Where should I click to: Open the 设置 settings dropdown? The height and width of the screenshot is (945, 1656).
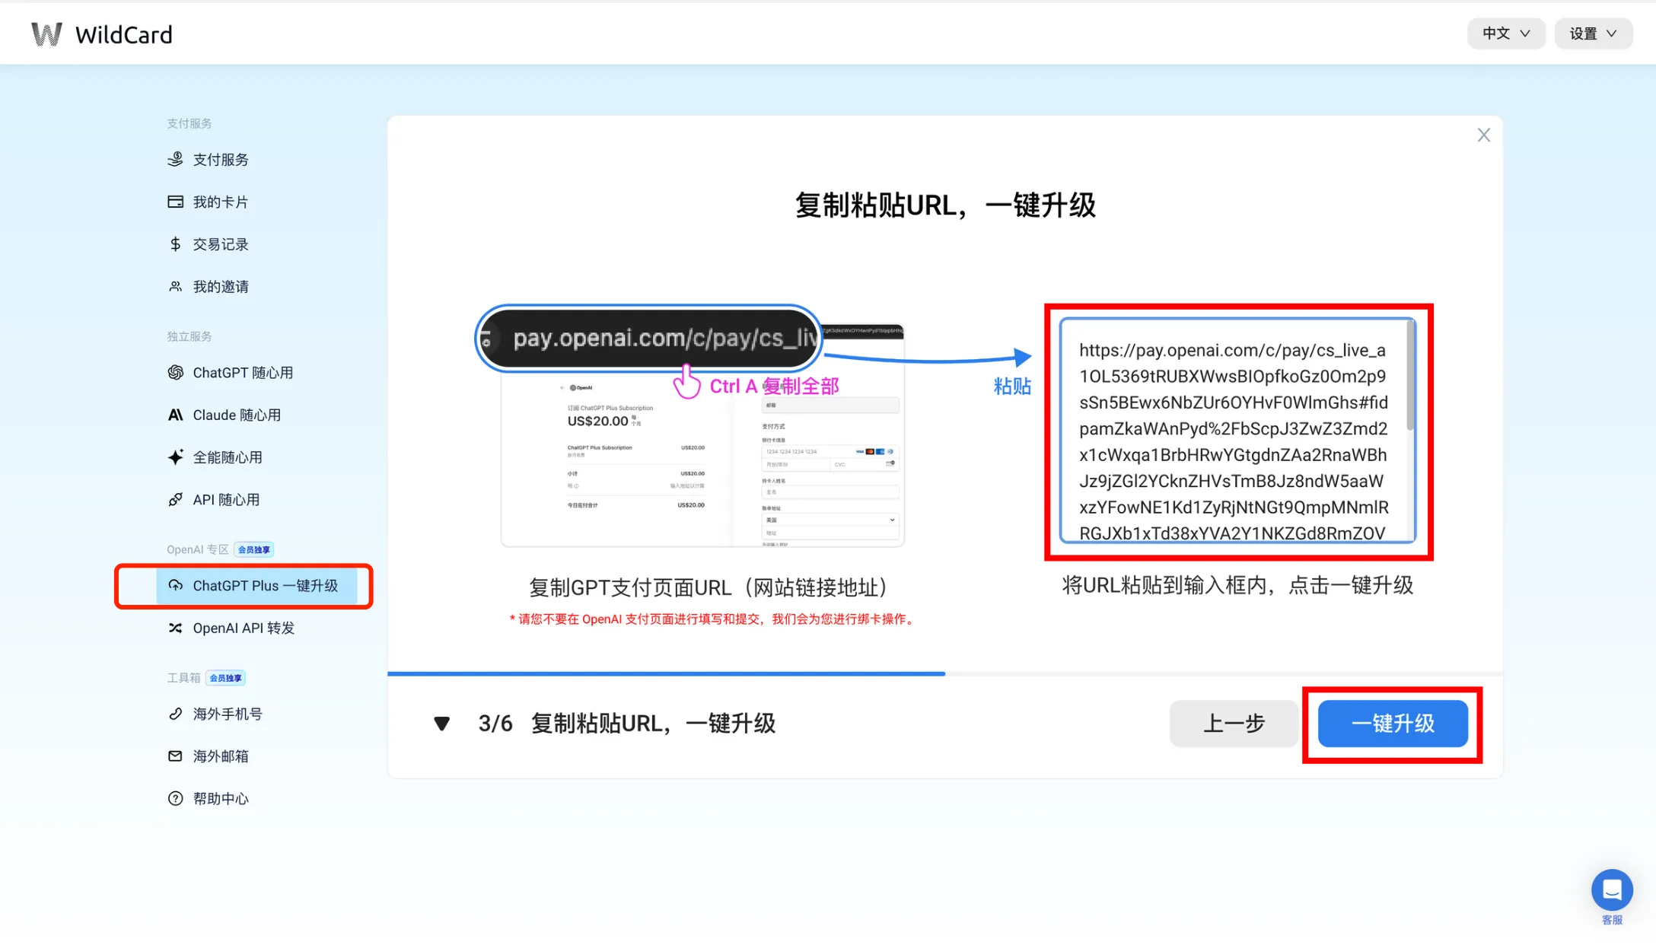[x=1593, y=33]
